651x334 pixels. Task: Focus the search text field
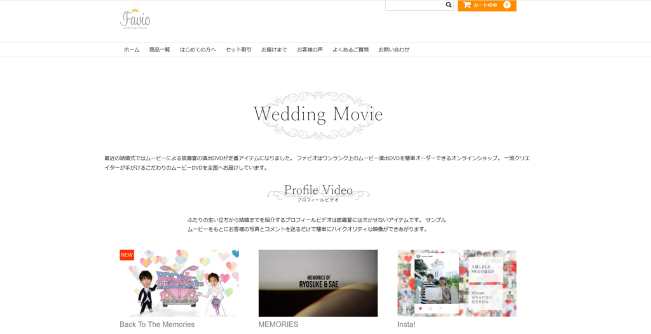(413, 5)
